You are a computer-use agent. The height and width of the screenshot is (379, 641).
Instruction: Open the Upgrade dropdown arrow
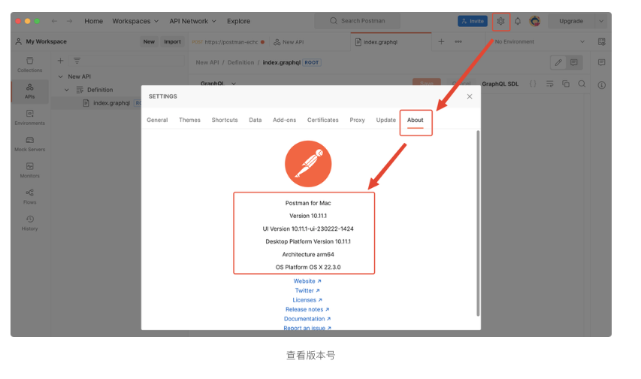point(601,21)
